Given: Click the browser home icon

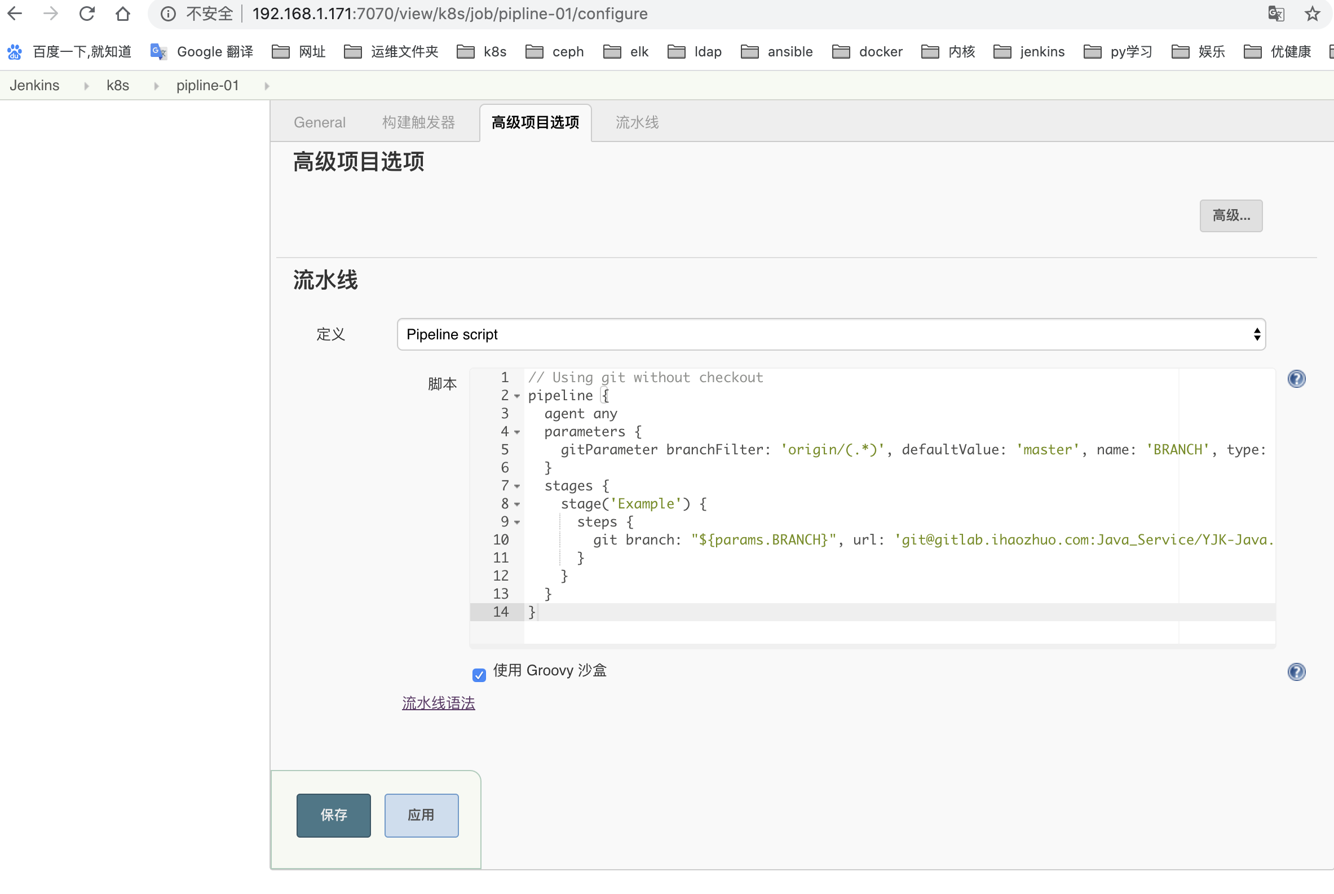Looking at the screenshot, I should point(122,14).
